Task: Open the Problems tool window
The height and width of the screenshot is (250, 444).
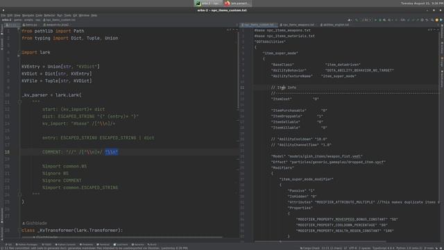Action: (x=86, y=244)
